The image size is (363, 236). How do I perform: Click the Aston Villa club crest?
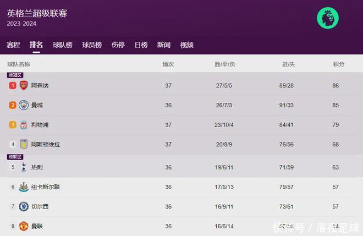coord(24,145)
